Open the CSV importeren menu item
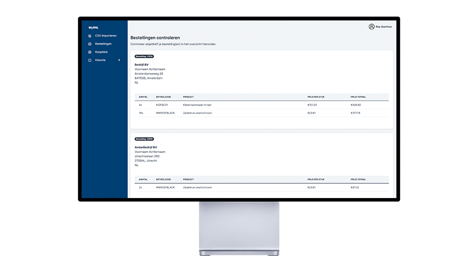This screenshot has height=268, width=476. tap(106, 36)
